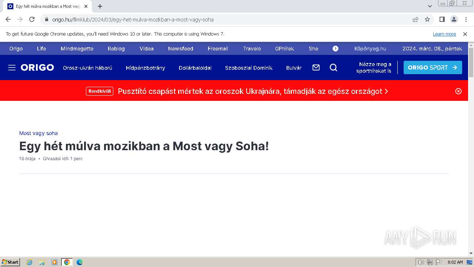Open File Explorer from taskbar

point(42,262)
